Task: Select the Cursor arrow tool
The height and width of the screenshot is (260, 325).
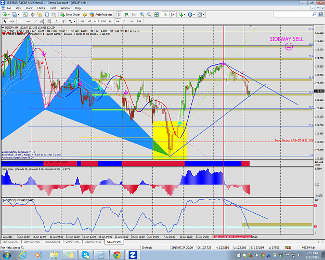Action: pos(5,21)
